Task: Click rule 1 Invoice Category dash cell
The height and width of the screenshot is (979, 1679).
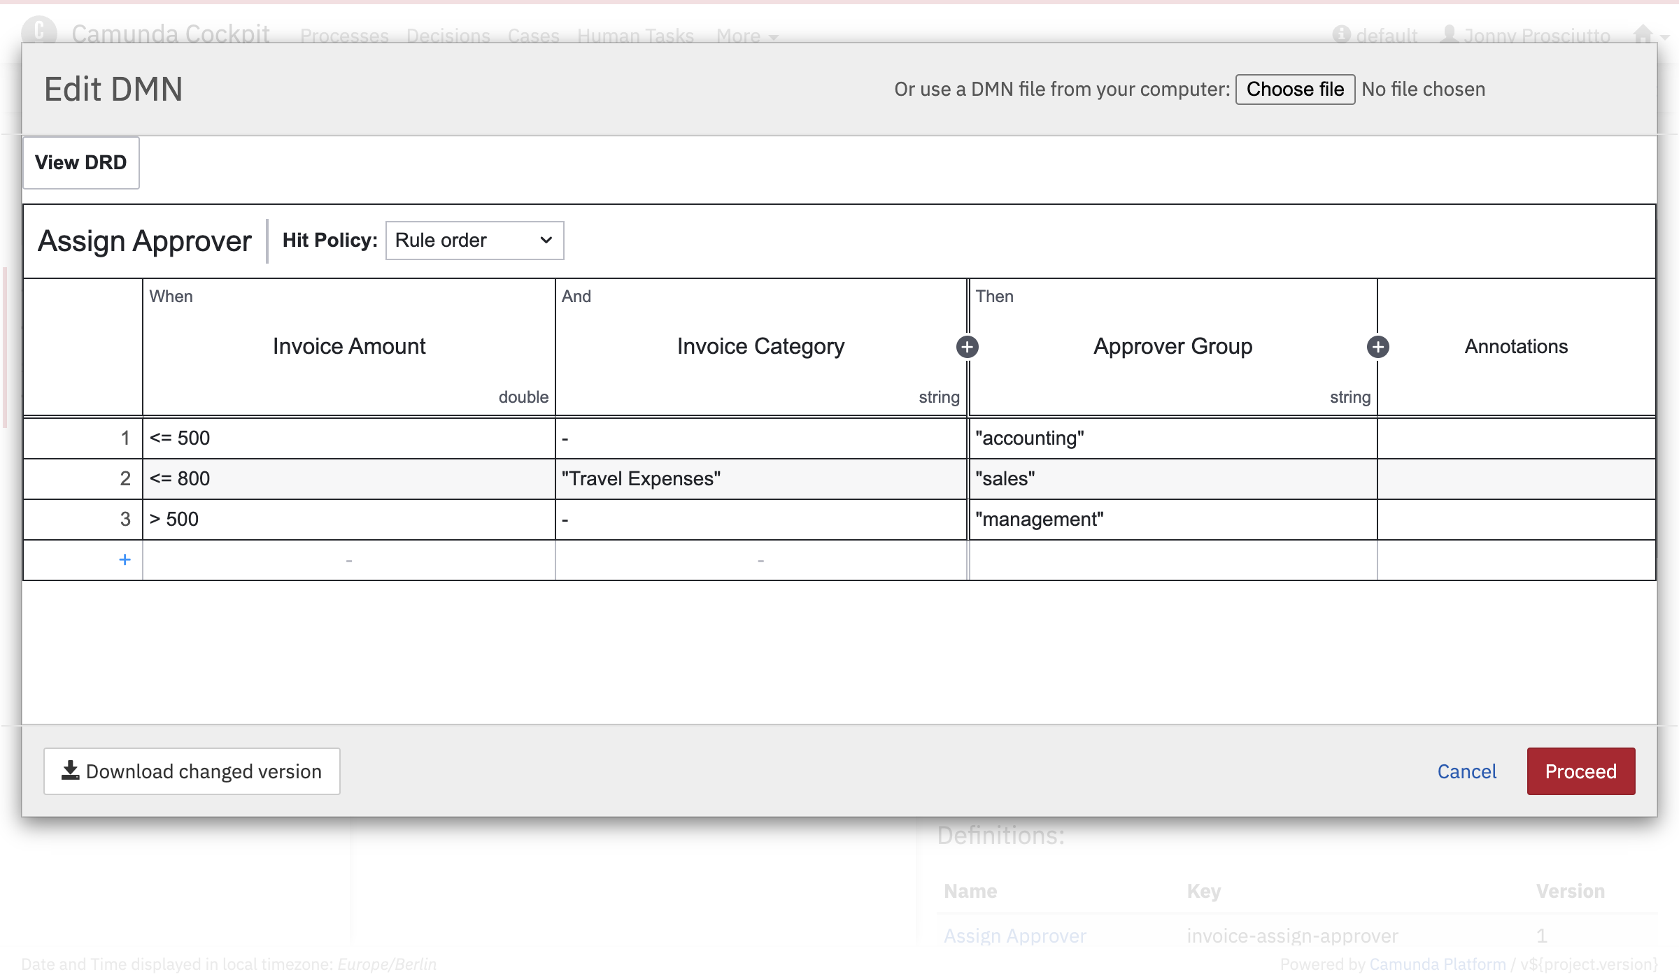Action: (x=761, y=438)
